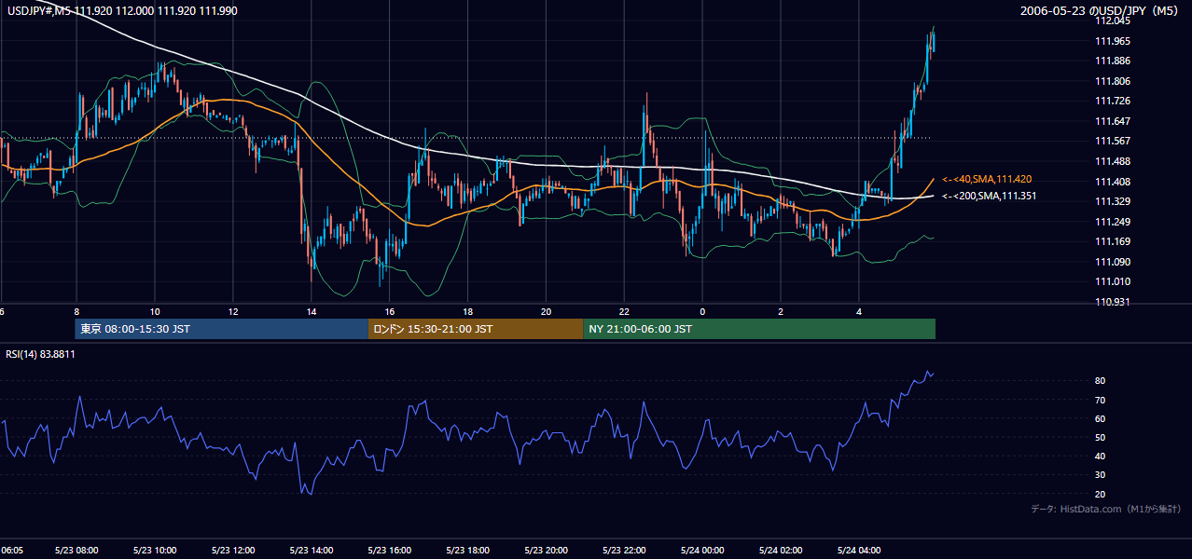
Task: Click the RSI 50 level label
Action: [x=1100, y=437]
